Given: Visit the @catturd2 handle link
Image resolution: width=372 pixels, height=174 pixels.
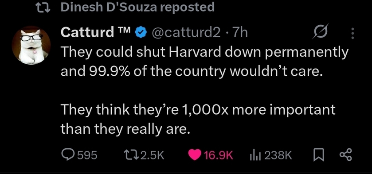Looking at the screenshot, I should pos(186,33).
